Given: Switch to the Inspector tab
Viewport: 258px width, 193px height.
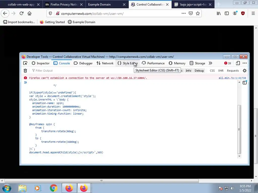Looking at the screenshot, I should click(41, 63).
